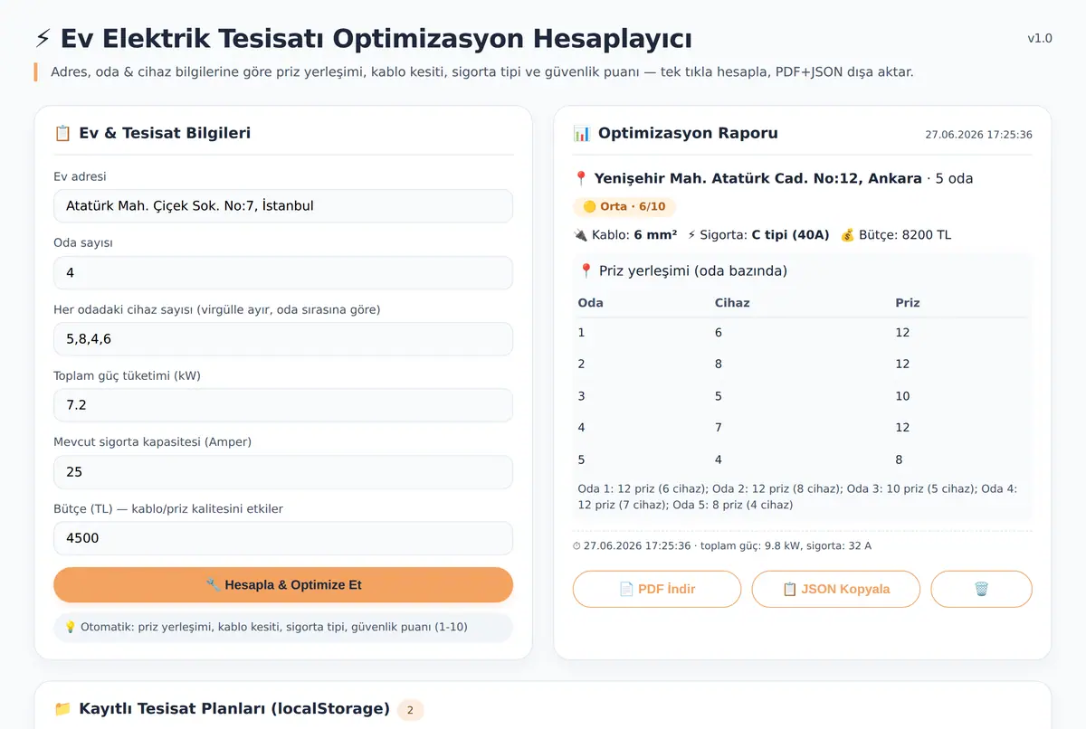Click Priz value 10 in room 3 row
The image size is (1086, 729).
[903, 396]
